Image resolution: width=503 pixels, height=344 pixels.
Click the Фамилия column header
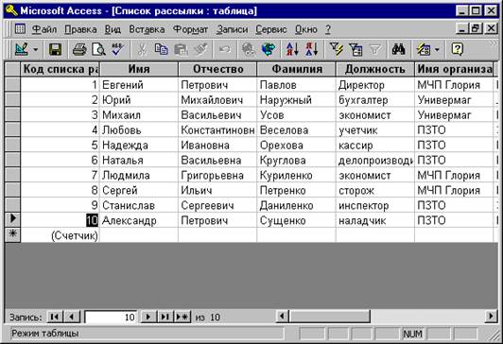point(297,69)
